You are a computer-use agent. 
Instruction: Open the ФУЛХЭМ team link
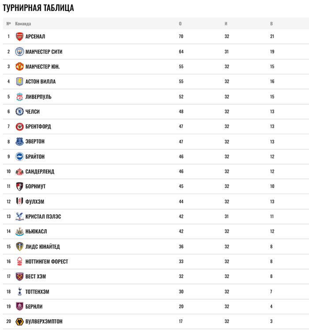[35, 202]
